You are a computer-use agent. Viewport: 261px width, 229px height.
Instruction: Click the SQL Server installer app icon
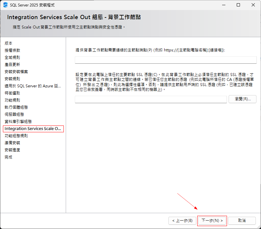6,5
